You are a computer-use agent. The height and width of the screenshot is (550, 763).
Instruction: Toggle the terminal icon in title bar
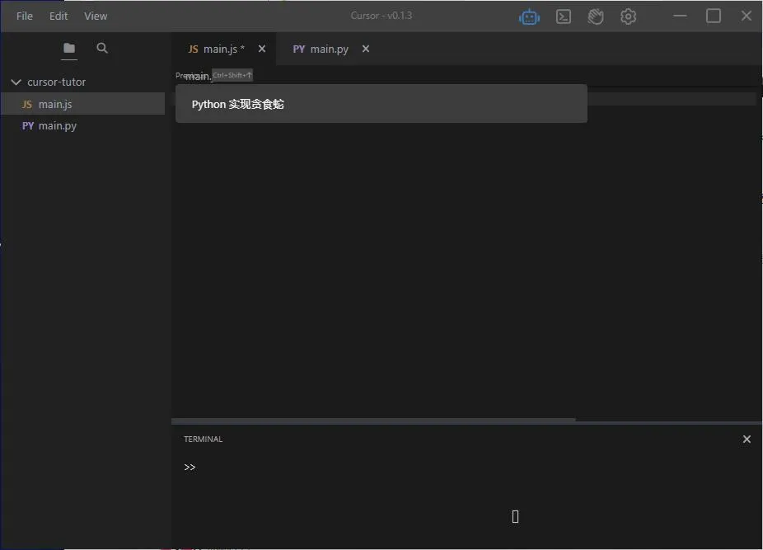point(564,16)
